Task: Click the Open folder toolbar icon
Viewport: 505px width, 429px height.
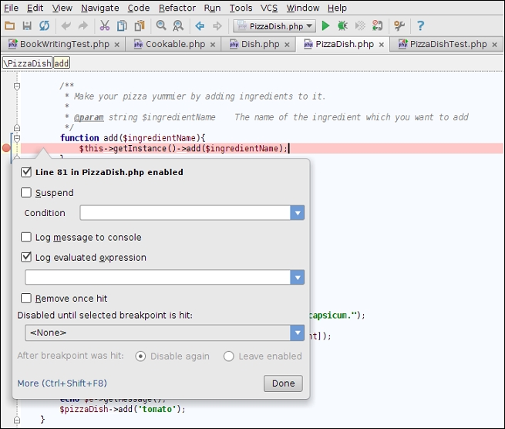Action: (x=10, y=25)
